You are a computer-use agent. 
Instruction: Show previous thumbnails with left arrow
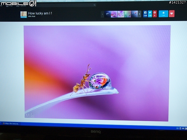102,14
